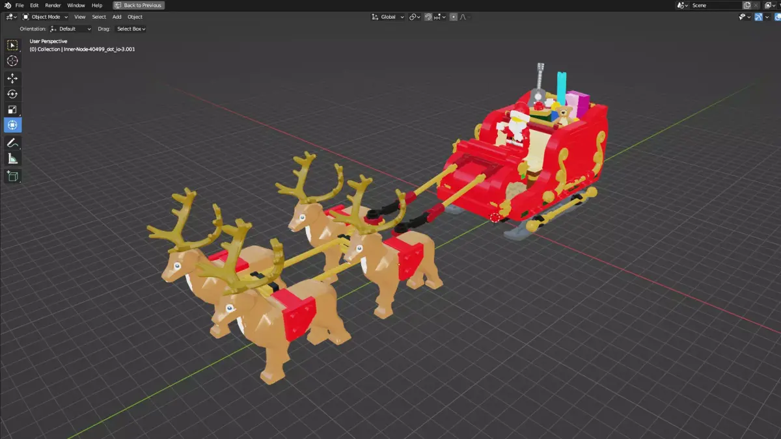Image resolution: width=781 pixels, height=439 pixels.
Task: Activate the Measure ruler tool
Action: click(x=12, y=158)
